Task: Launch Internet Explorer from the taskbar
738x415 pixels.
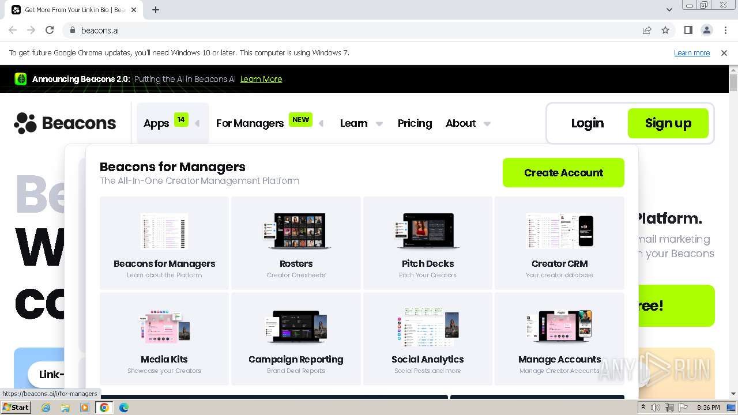Action: (46, 408)
